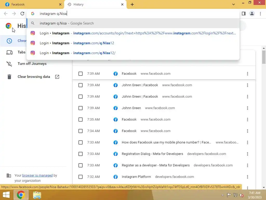This screenshot has height=200, width=266.
Task: Click Chrome icon in the taskbar
Action: (x=21, y=195)
